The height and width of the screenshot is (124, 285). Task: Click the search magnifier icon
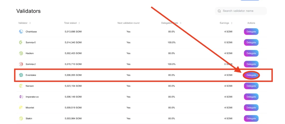click(x=219, y=11)
